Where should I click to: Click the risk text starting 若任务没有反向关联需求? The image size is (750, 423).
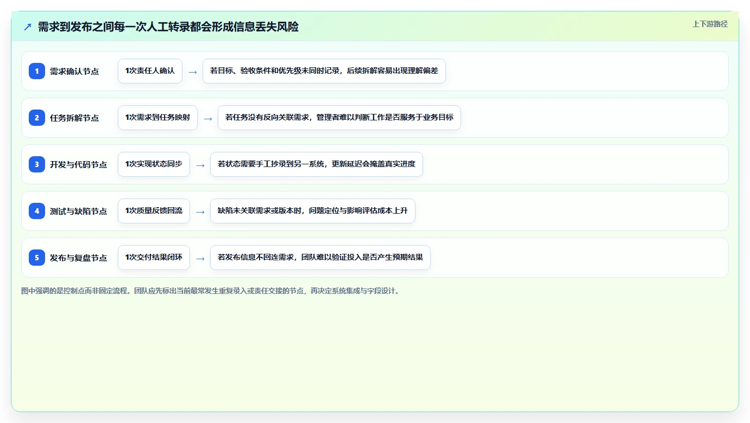click(x=339, y=118)
